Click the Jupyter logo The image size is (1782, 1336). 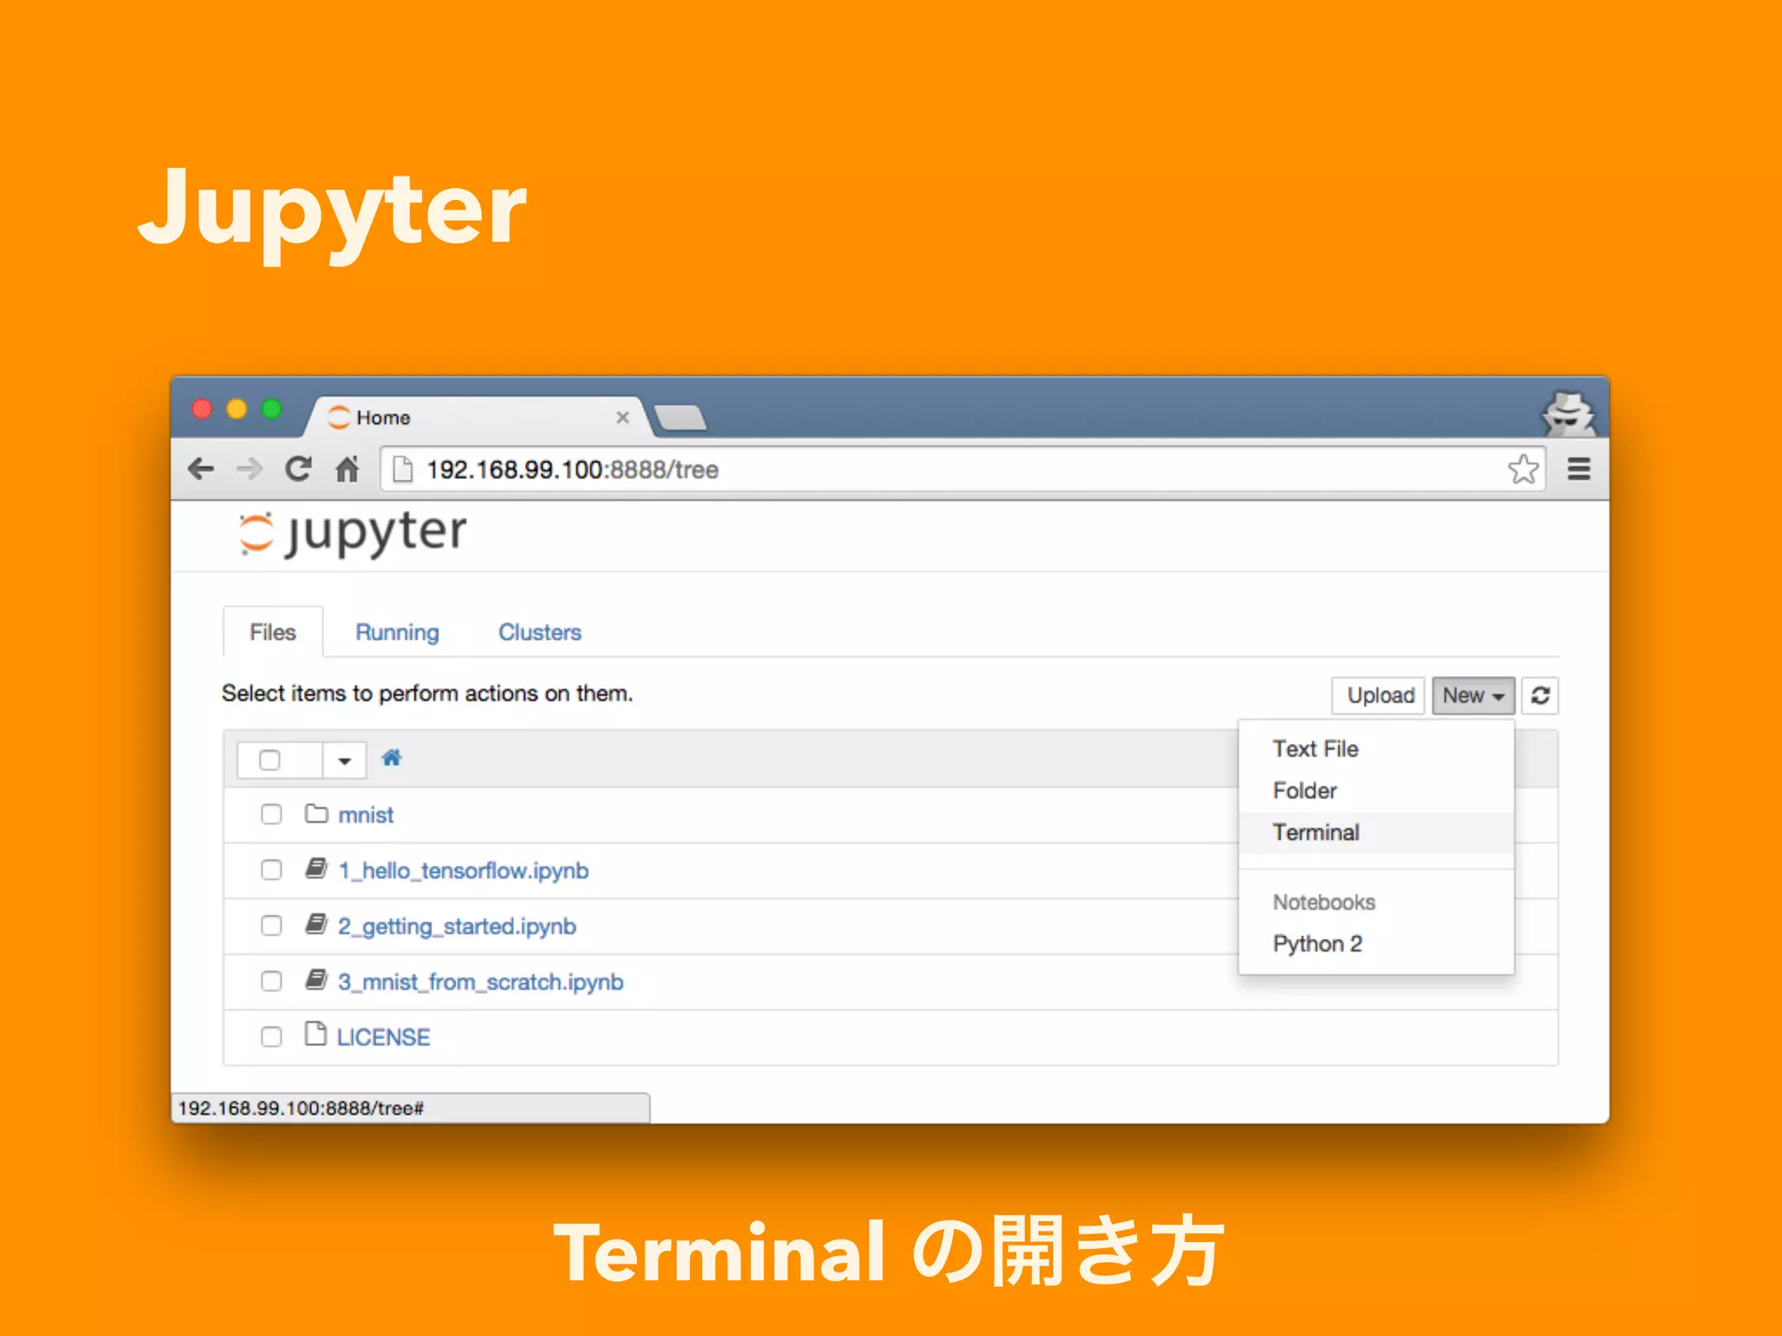[353, 533]
